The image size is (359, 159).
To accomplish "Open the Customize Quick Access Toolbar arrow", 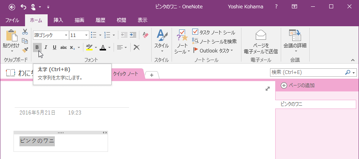I will tap(48, 7).
